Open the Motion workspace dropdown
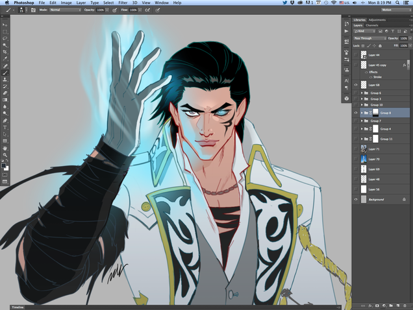This screenshot has width=413, height=310. 396,10
